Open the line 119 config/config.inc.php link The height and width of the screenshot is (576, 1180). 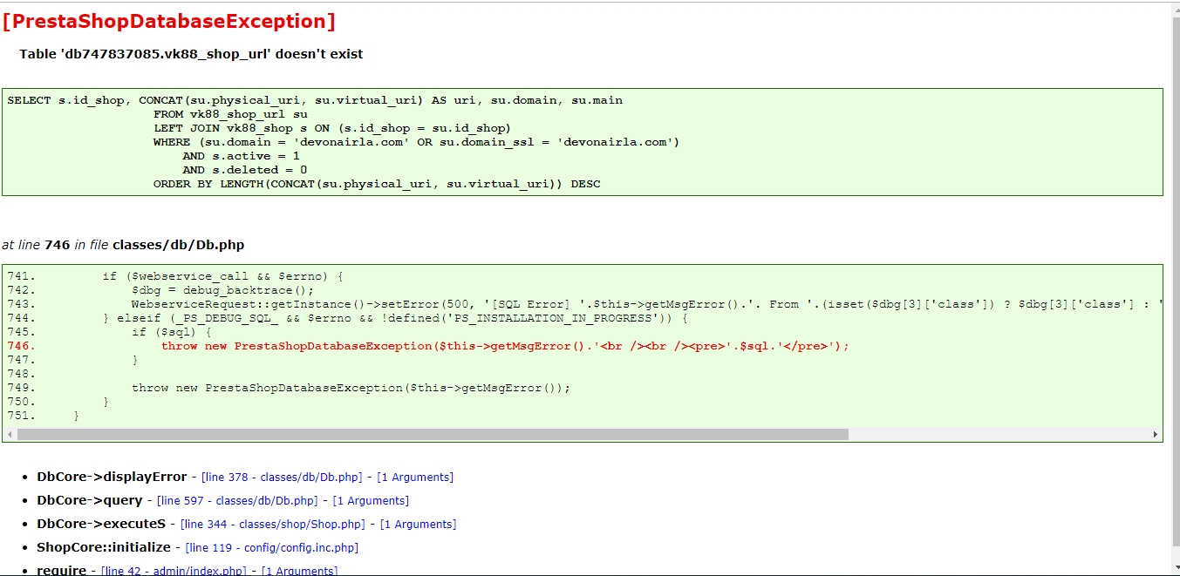(272, 548)
